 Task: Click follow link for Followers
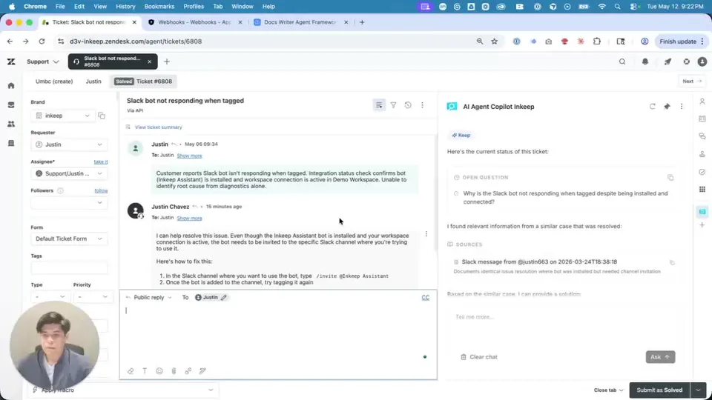[101, 191]
